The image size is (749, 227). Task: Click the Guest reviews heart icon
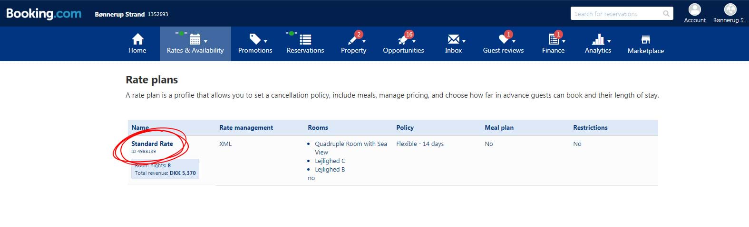(503, 39)
